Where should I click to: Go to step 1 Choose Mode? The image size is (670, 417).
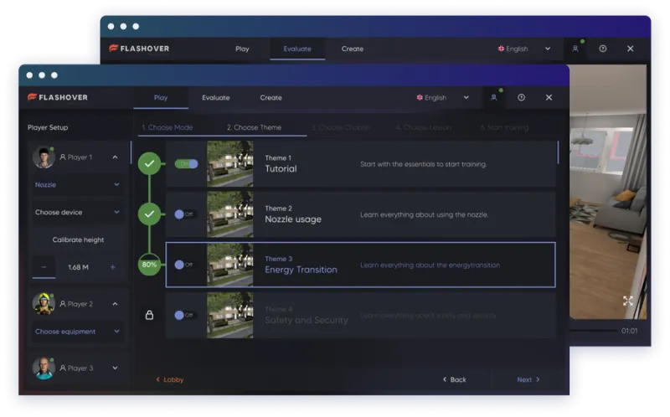[x=167, y=127]
